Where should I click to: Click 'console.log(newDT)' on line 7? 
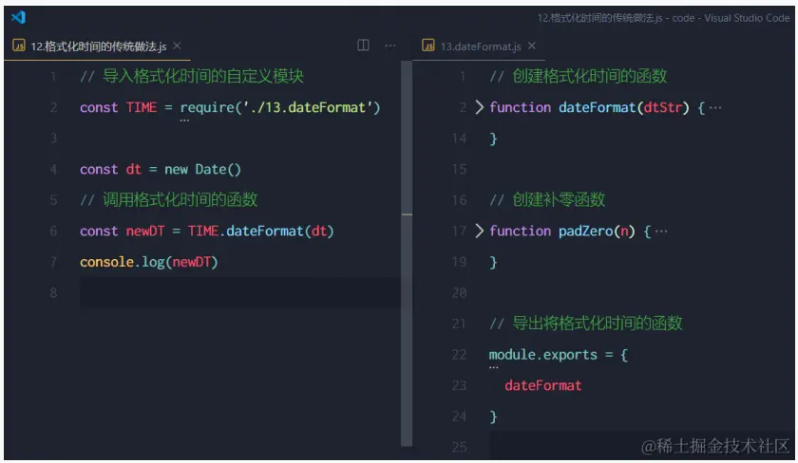click(148, 262)
